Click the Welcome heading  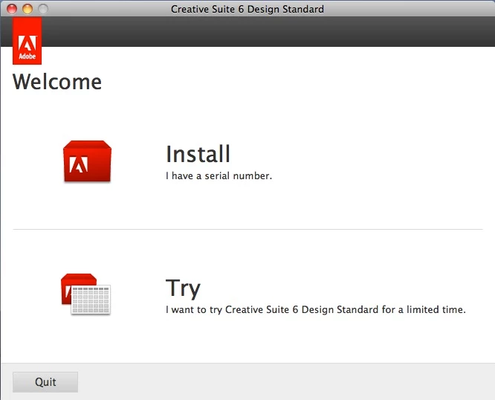point(57,82)
